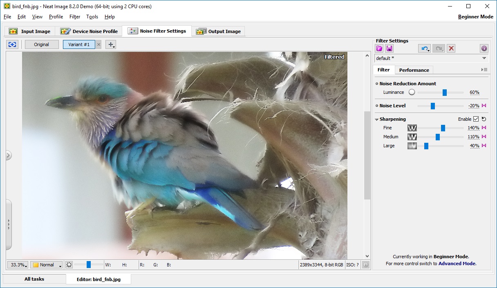Enable the Sharpening filter
The width and height of the screenshot is (497, 288).
point(475,119)
